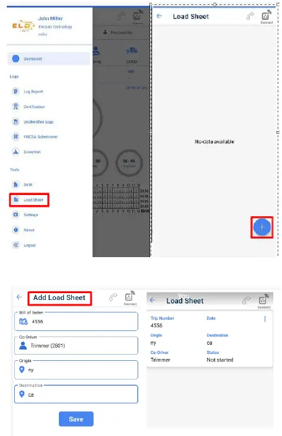The image size is (282, 436).
Task: Click the About info icon
Action: pyautogui.click(x=16, y=230)
